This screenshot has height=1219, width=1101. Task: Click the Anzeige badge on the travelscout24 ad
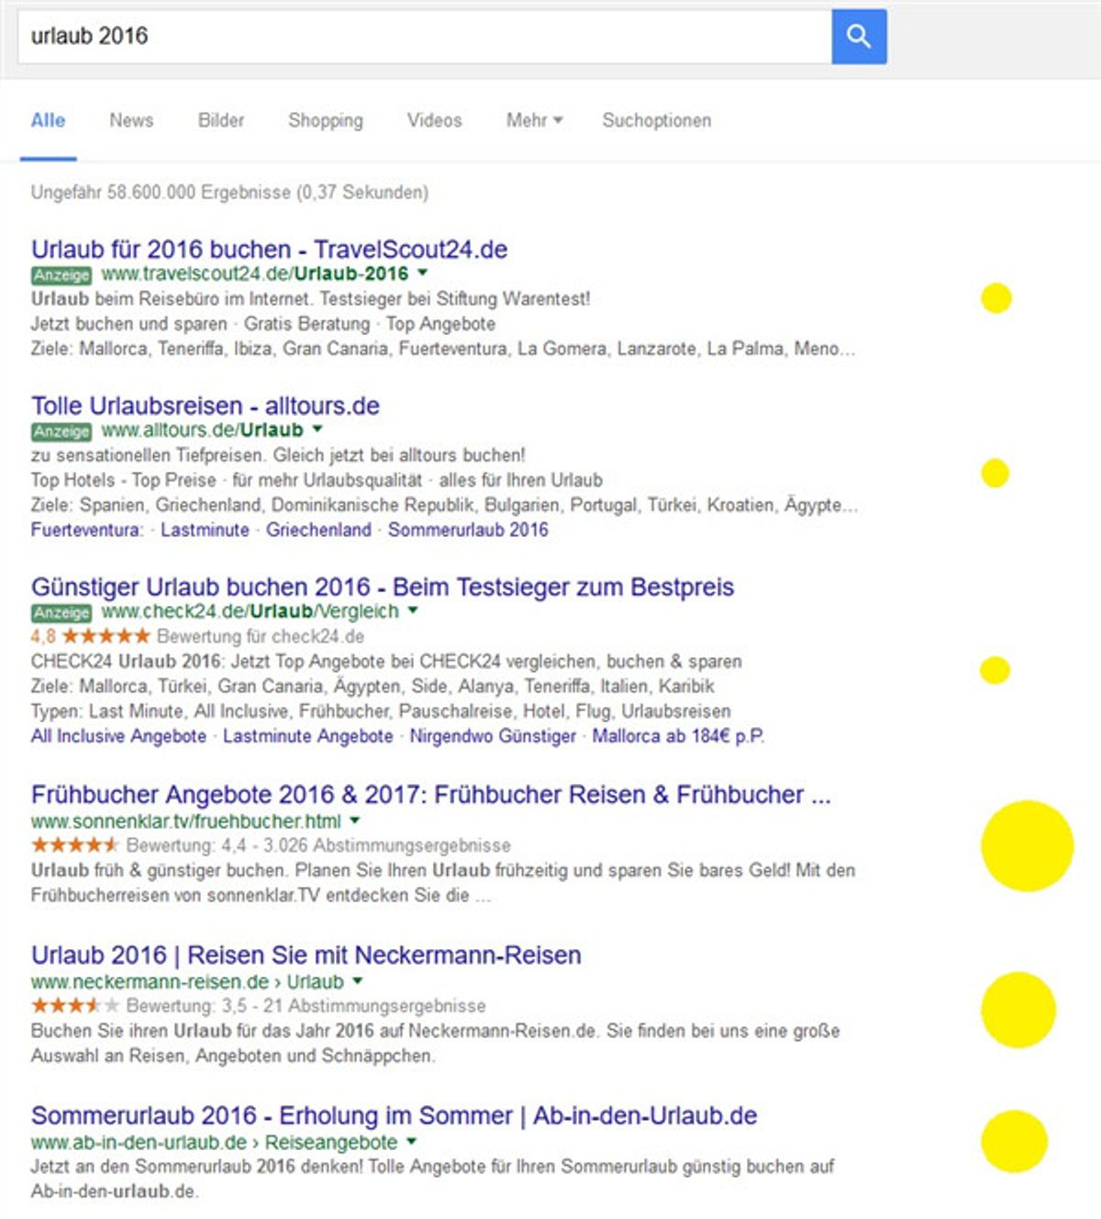tap(61, 274)
